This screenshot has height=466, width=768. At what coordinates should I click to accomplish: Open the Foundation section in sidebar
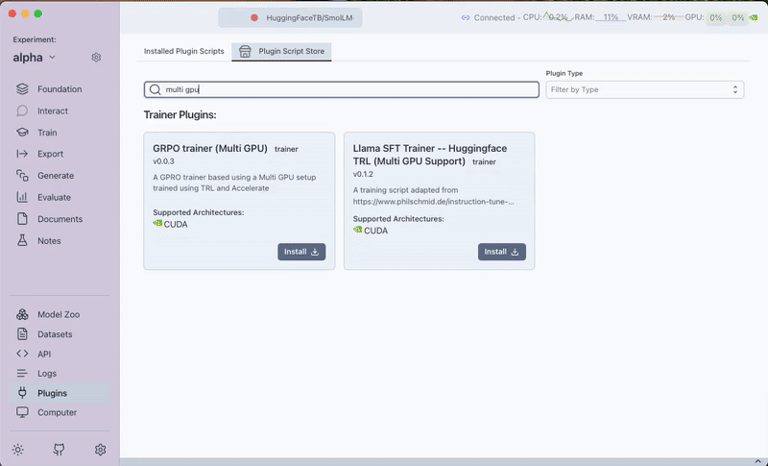click(x=59, y=89)
